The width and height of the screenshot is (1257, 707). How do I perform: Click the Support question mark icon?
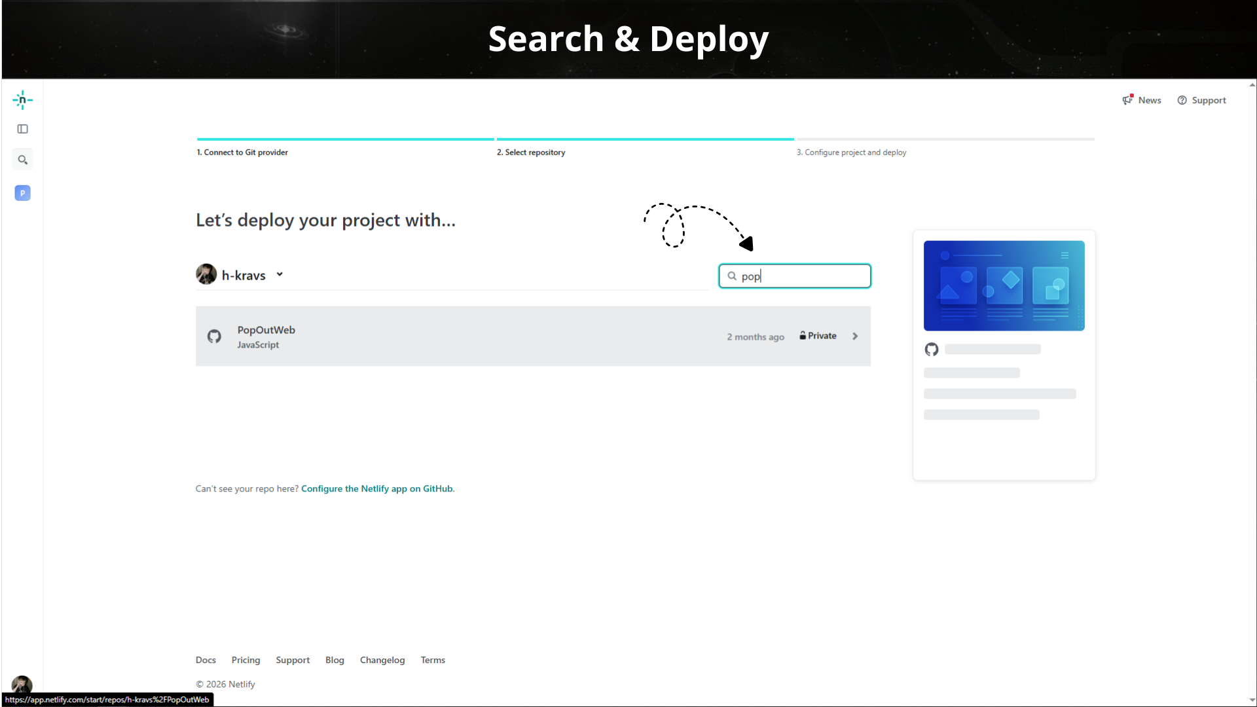1182,100
